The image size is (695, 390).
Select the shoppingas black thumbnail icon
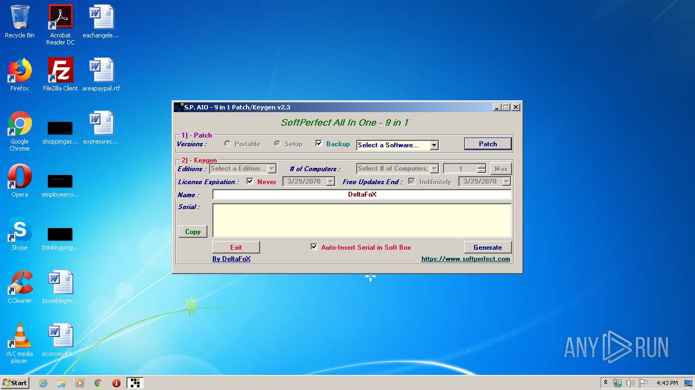(x=60, y=132)
